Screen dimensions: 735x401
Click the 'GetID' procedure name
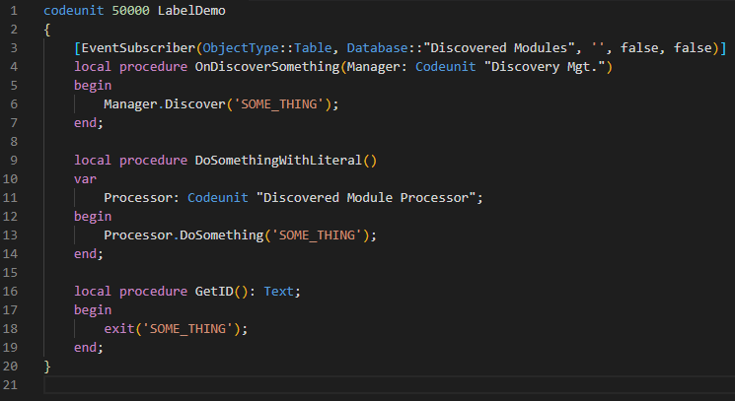214,291
